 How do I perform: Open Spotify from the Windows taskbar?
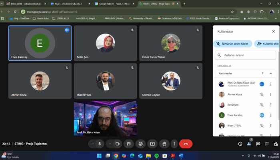(156, 155)
